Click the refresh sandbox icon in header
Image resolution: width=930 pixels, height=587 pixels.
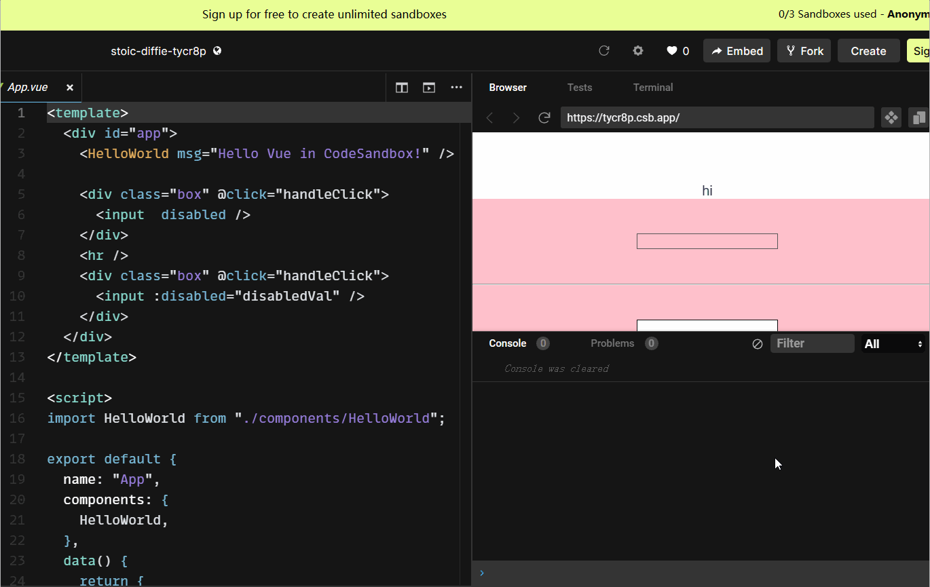pyautogui.click(x=603, y=51)
